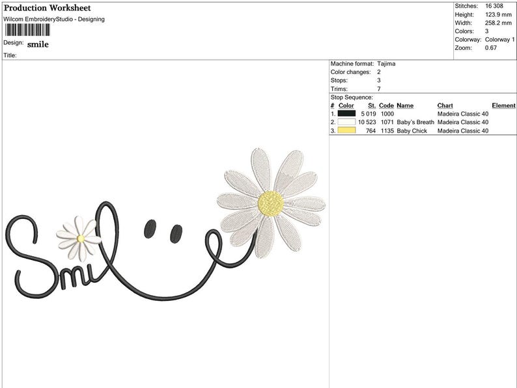Click code '1135' in row 3
This screenshot has height=388, width=517.
387,131
